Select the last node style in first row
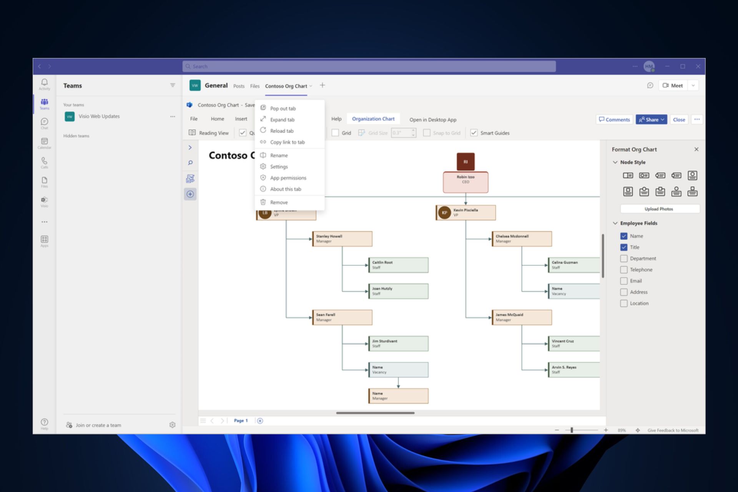Viewport: 738px width, 492px height. [693, 176]
